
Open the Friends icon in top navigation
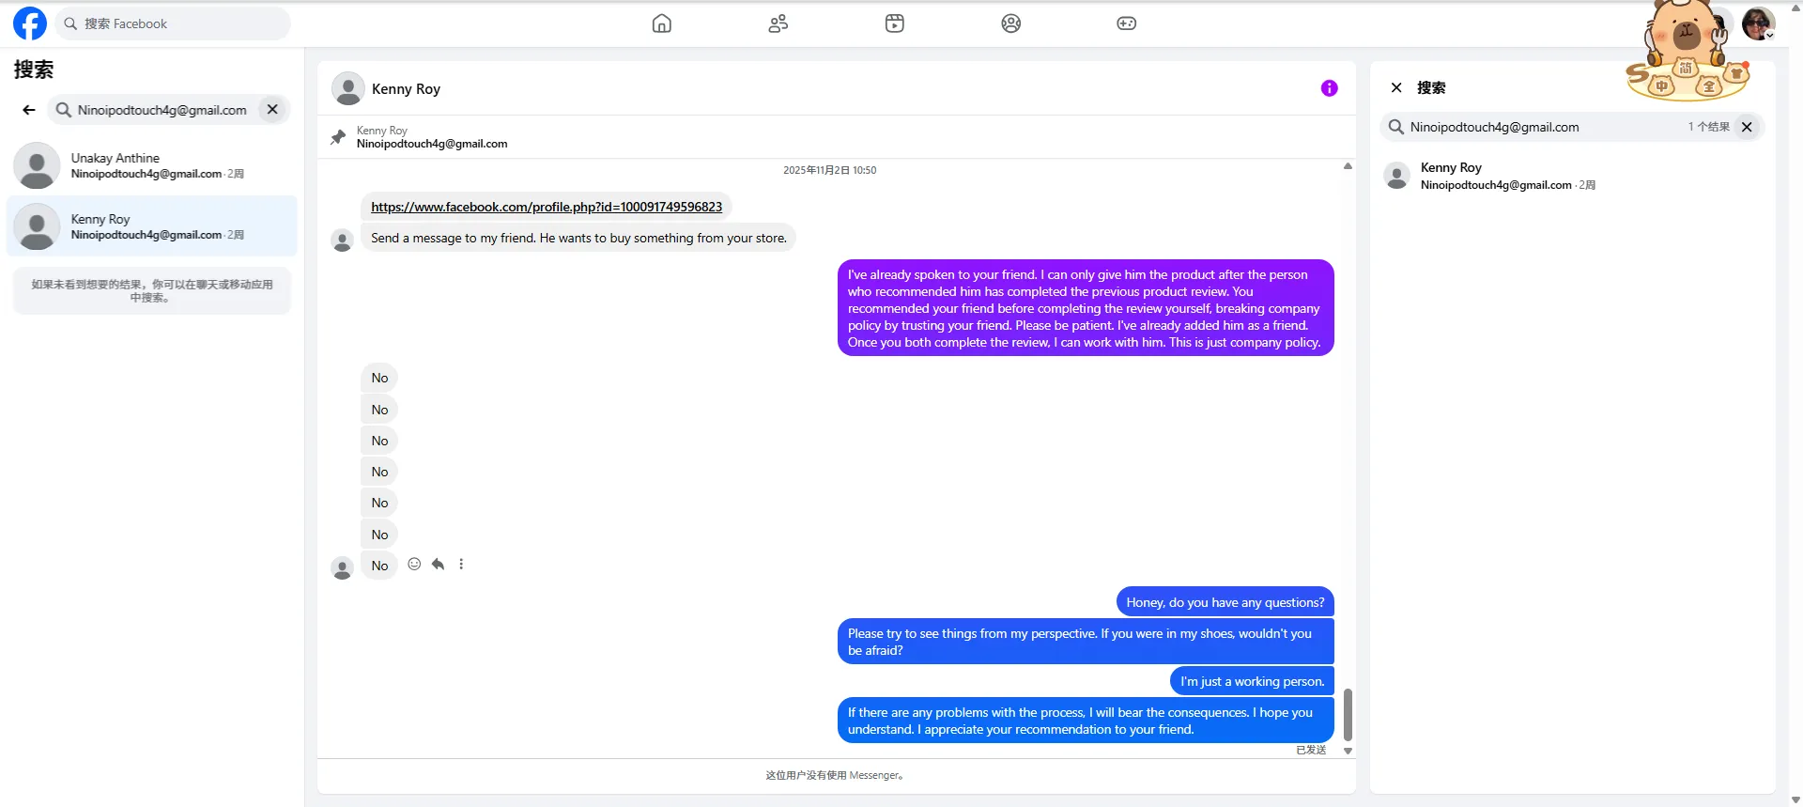click(778, 23)
